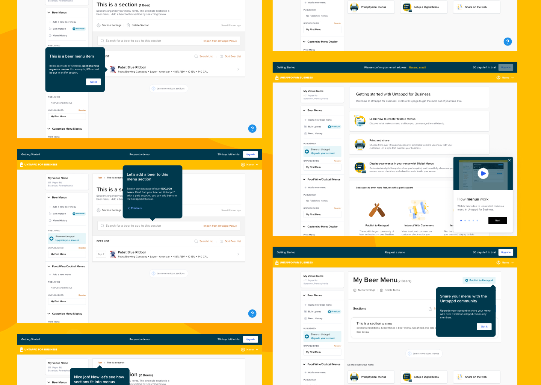541x385 pixels.
Task: Click "Got it" in "This is a beer menu item" tooltip
Action: click(94, 82)
